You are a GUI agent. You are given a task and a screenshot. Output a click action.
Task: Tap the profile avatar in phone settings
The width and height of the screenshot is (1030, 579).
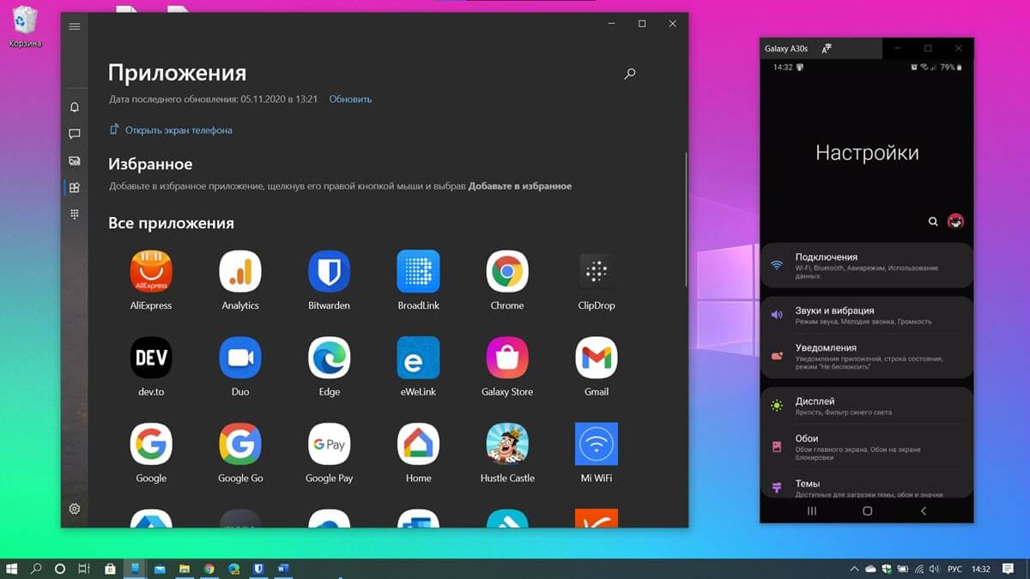coord(955,221)
